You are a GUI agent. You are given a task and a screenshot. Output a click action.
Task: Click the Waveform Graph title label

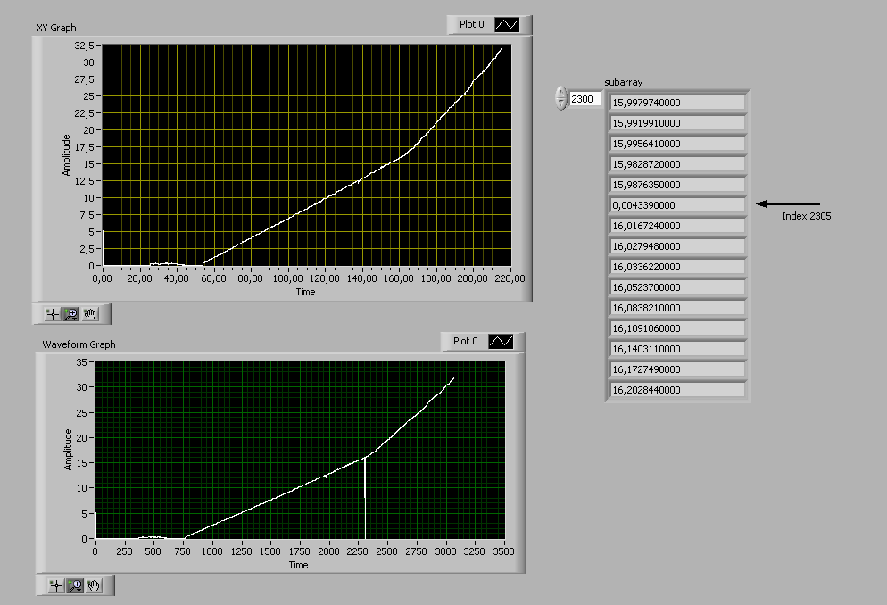tap(79, 344)
